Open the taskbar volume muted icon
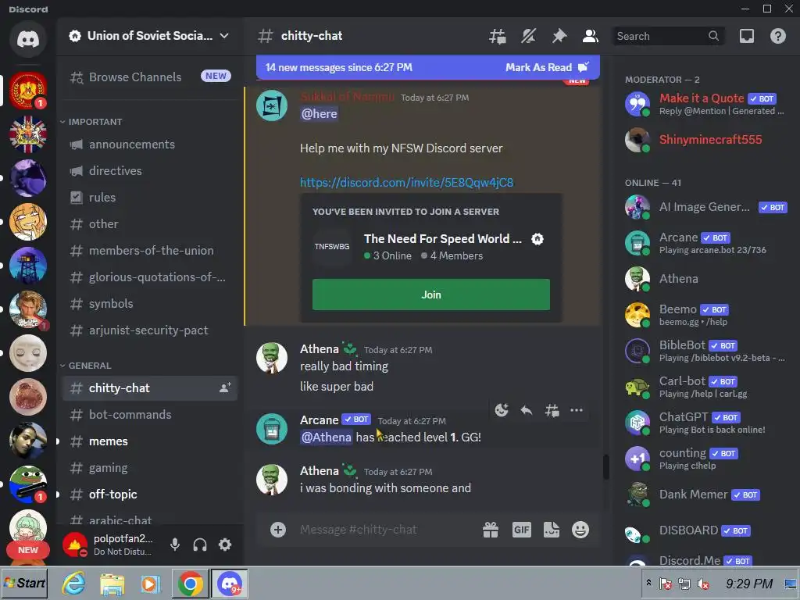Viewport: 800px width, 600px height. pos(703,584)
